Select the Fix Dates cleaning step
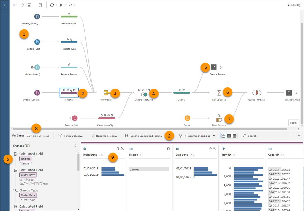 (x=68, y=93)
